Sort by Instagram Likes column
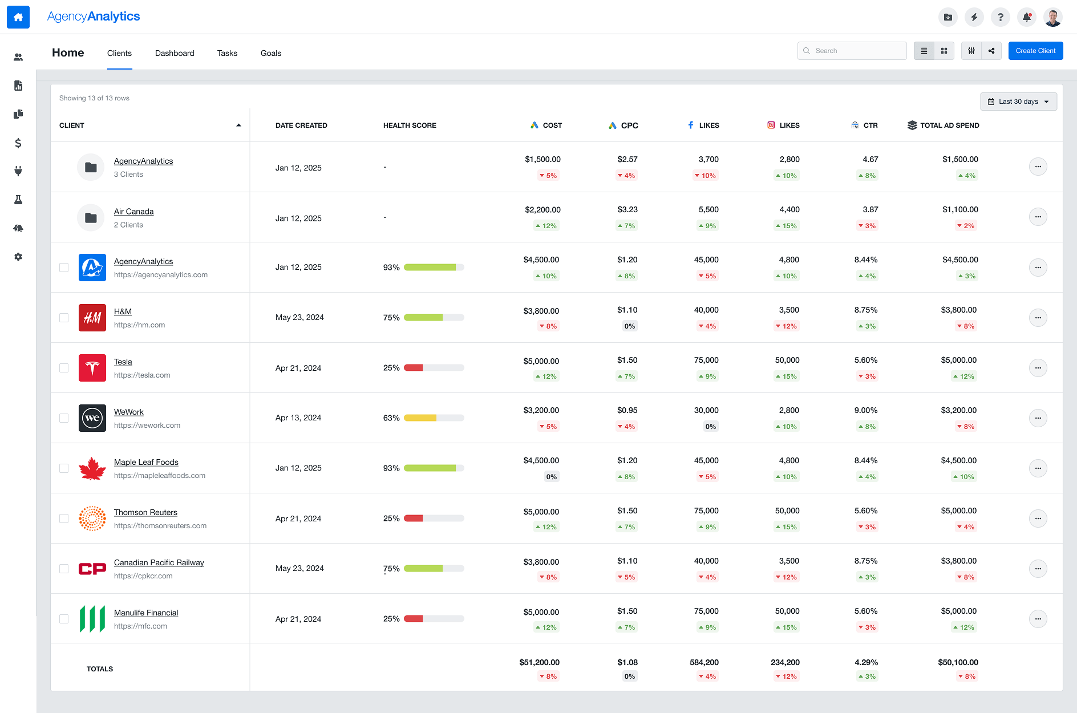This screenshot has width=1077, height=713. tap(783, 125)
